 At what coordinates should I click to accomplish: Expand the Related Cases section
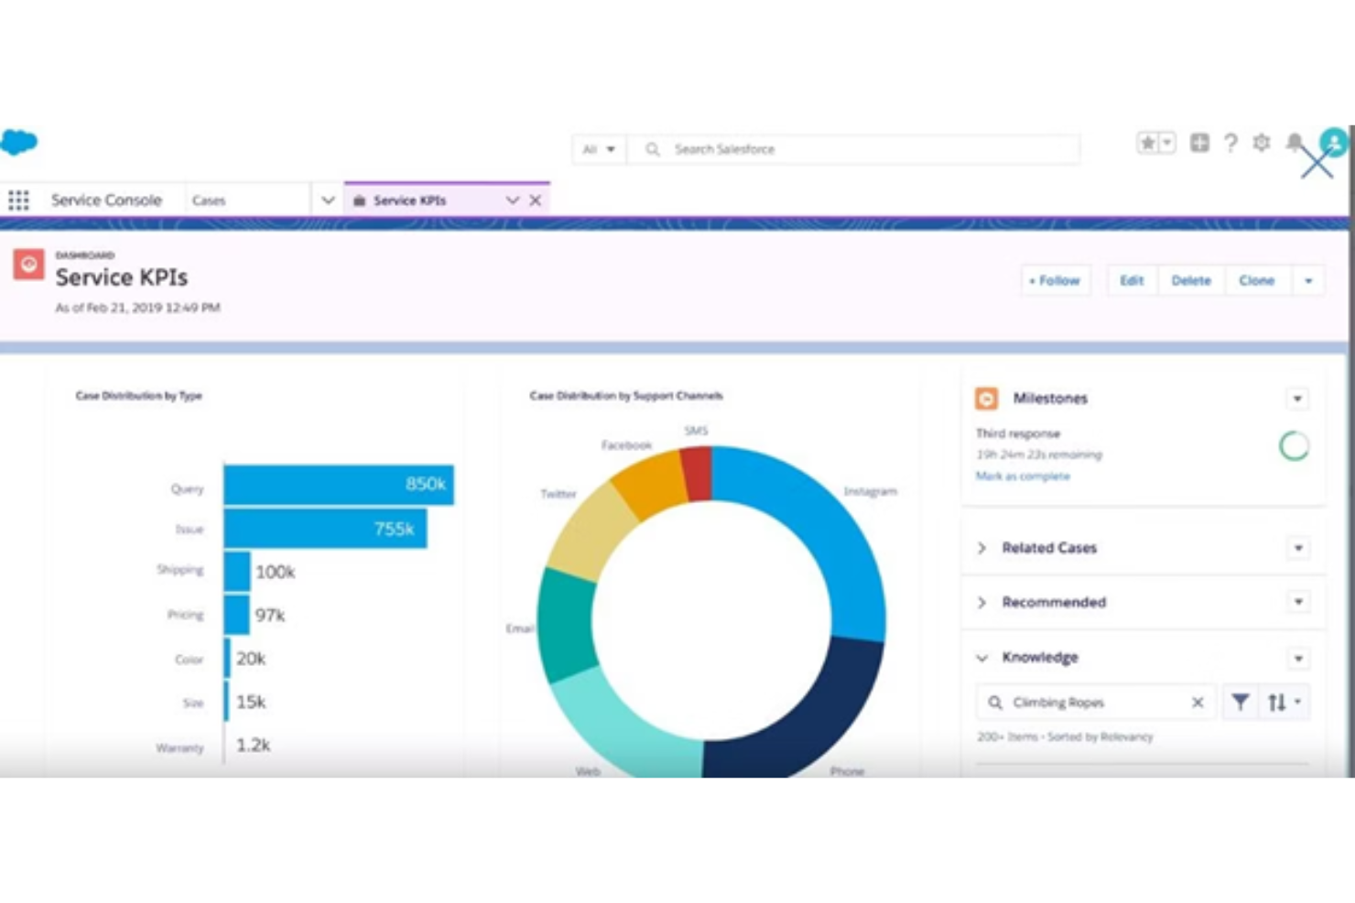pyautogui.click(x=982, y=548)
